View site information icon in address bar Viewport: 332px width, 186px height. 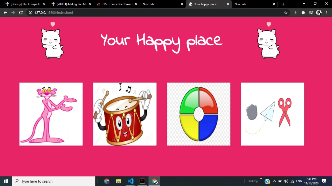pos(31,12)
